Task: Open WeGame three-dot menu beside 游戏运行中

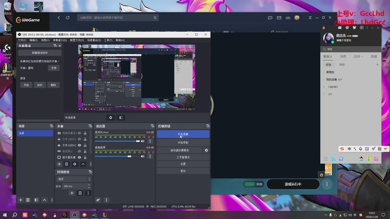Action: [327, 184]
